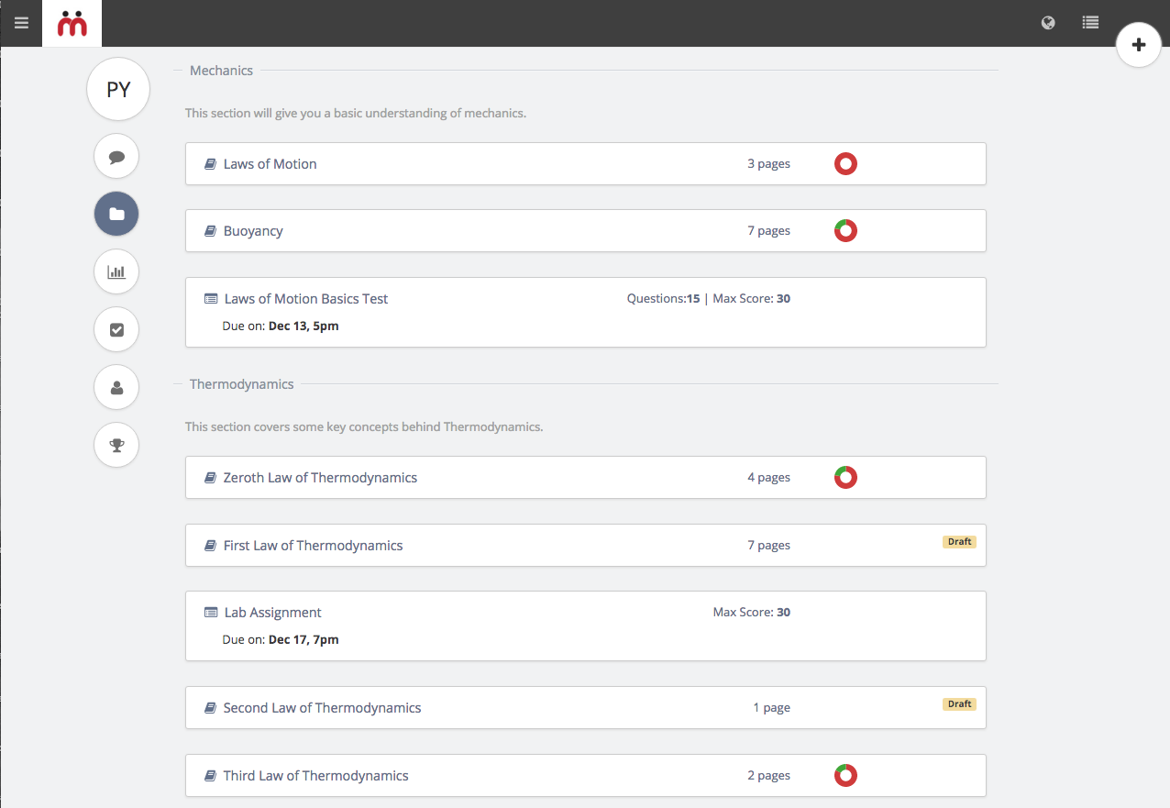Open Laws of Motion Basics Test

[x=586, y=312]
